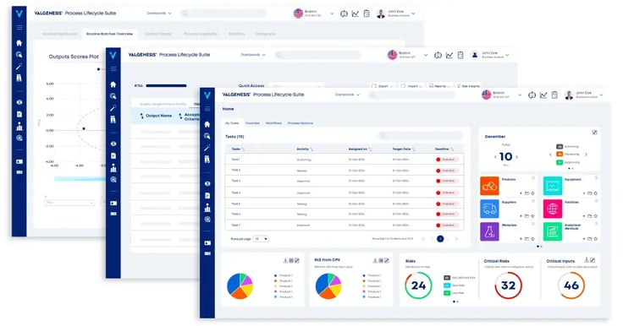The width and height of the screenshot is (623, 326).
Task: Click the clipboard icon in front window header
Action: coord(554,95)
